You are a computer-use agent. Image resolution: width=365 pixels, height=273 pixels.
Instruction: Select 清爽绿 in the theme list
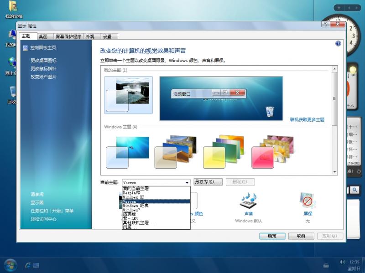156,214
